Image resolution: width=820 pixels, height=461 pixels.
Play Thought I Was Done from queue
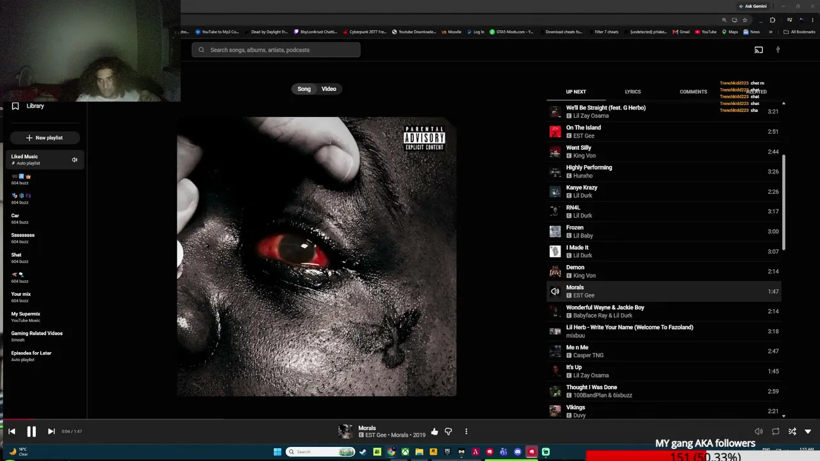coord(664,391)
